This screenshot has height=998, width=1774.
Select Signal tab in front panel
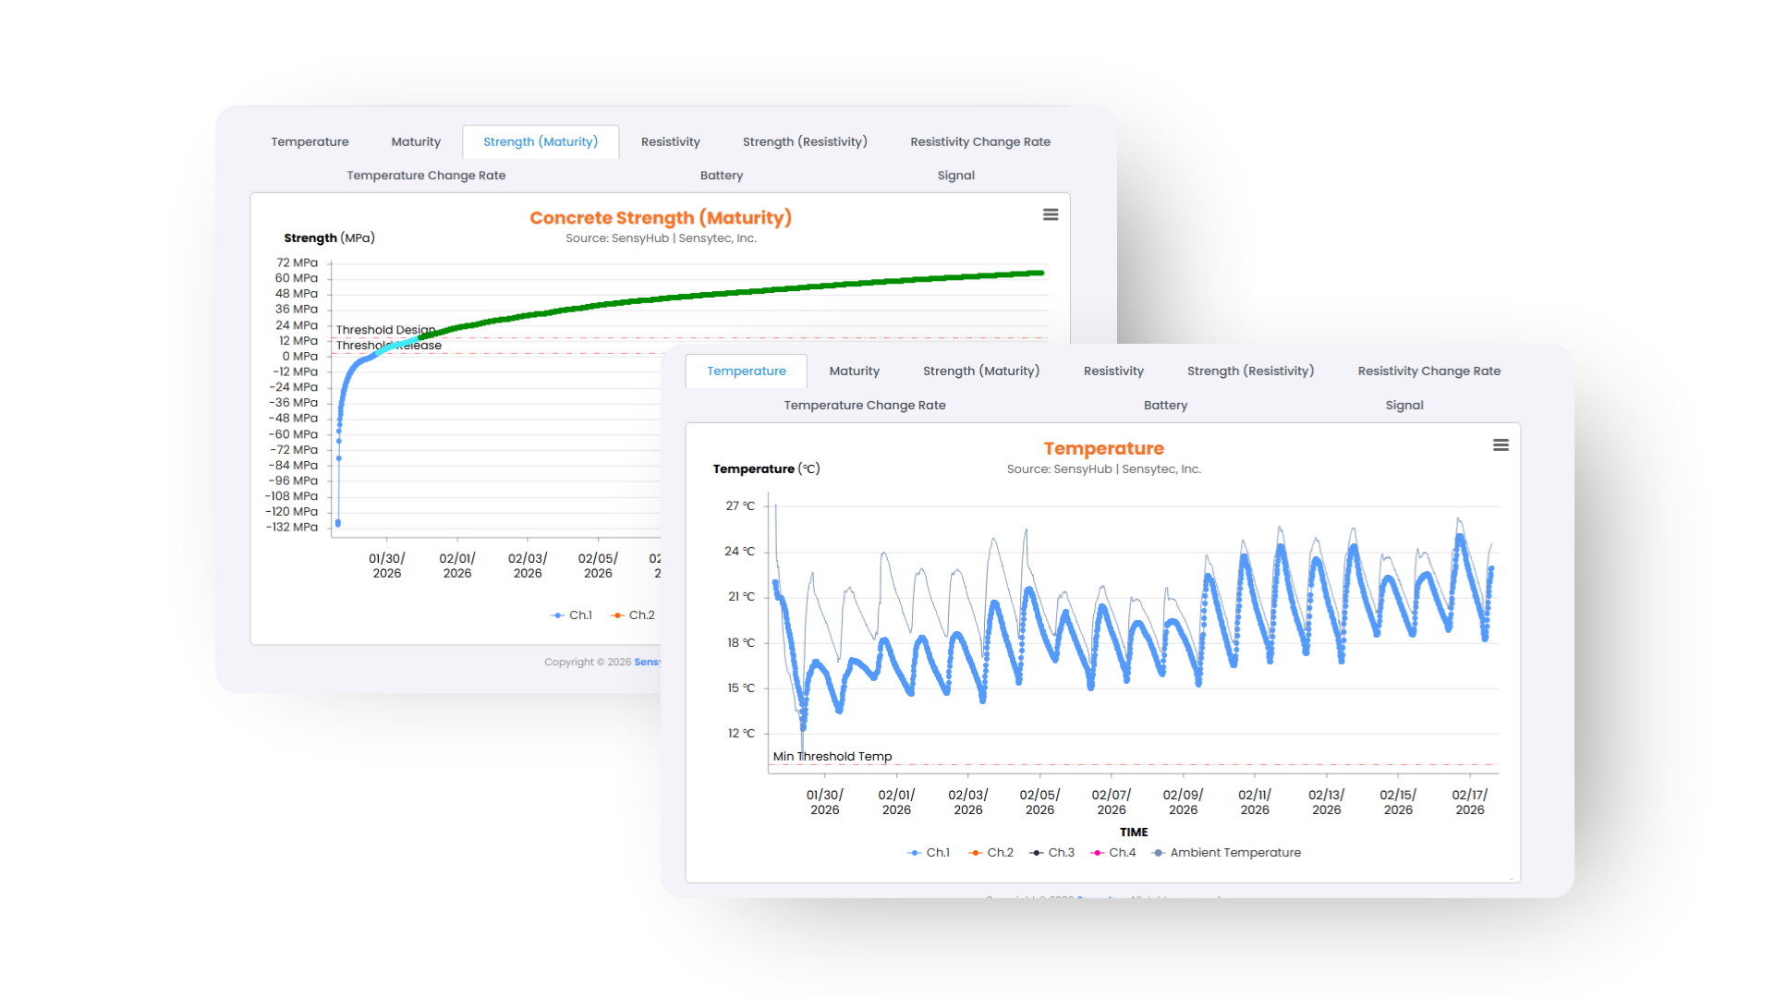coord(1403,406)
